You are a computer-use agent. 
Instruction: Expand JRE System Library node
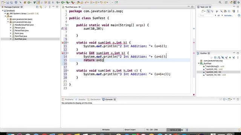point(5,13)
